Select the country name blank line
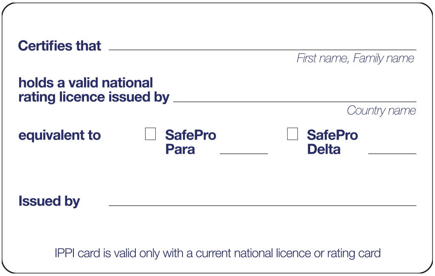This screenshot has width=435, height=276. coord(295,101)
